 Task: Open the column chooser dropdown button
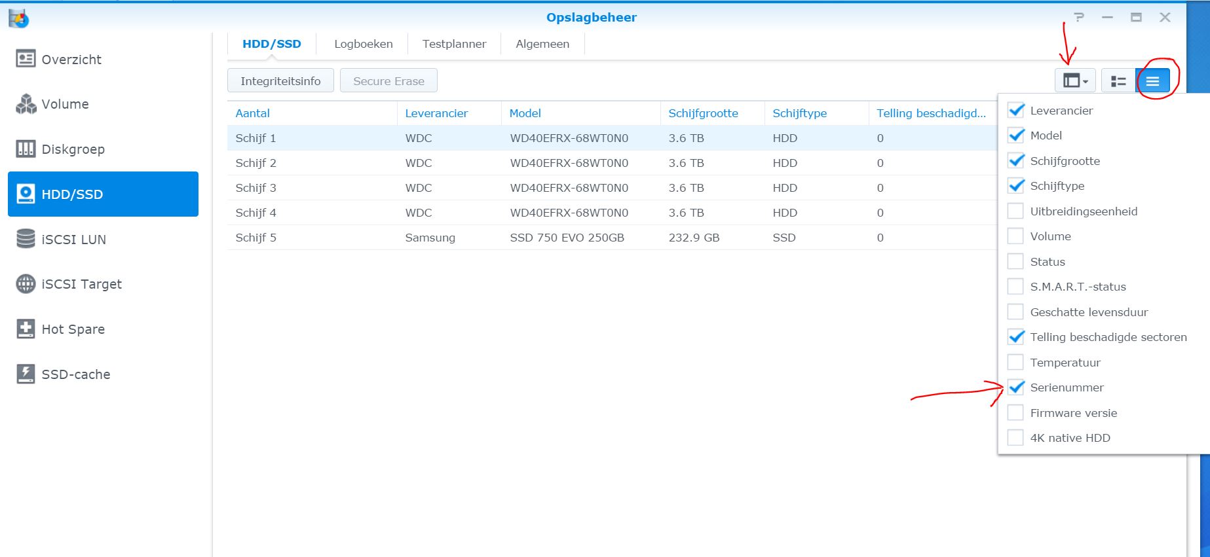coord(1075,81)
